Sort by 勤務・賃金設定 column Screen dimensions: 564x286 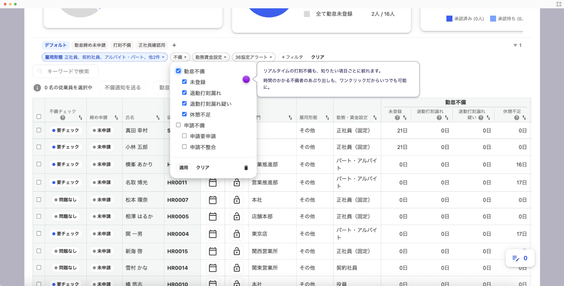point(375,118)
